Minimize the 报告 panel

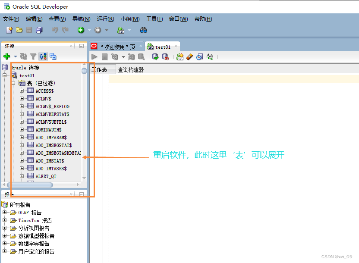(81, 194)
